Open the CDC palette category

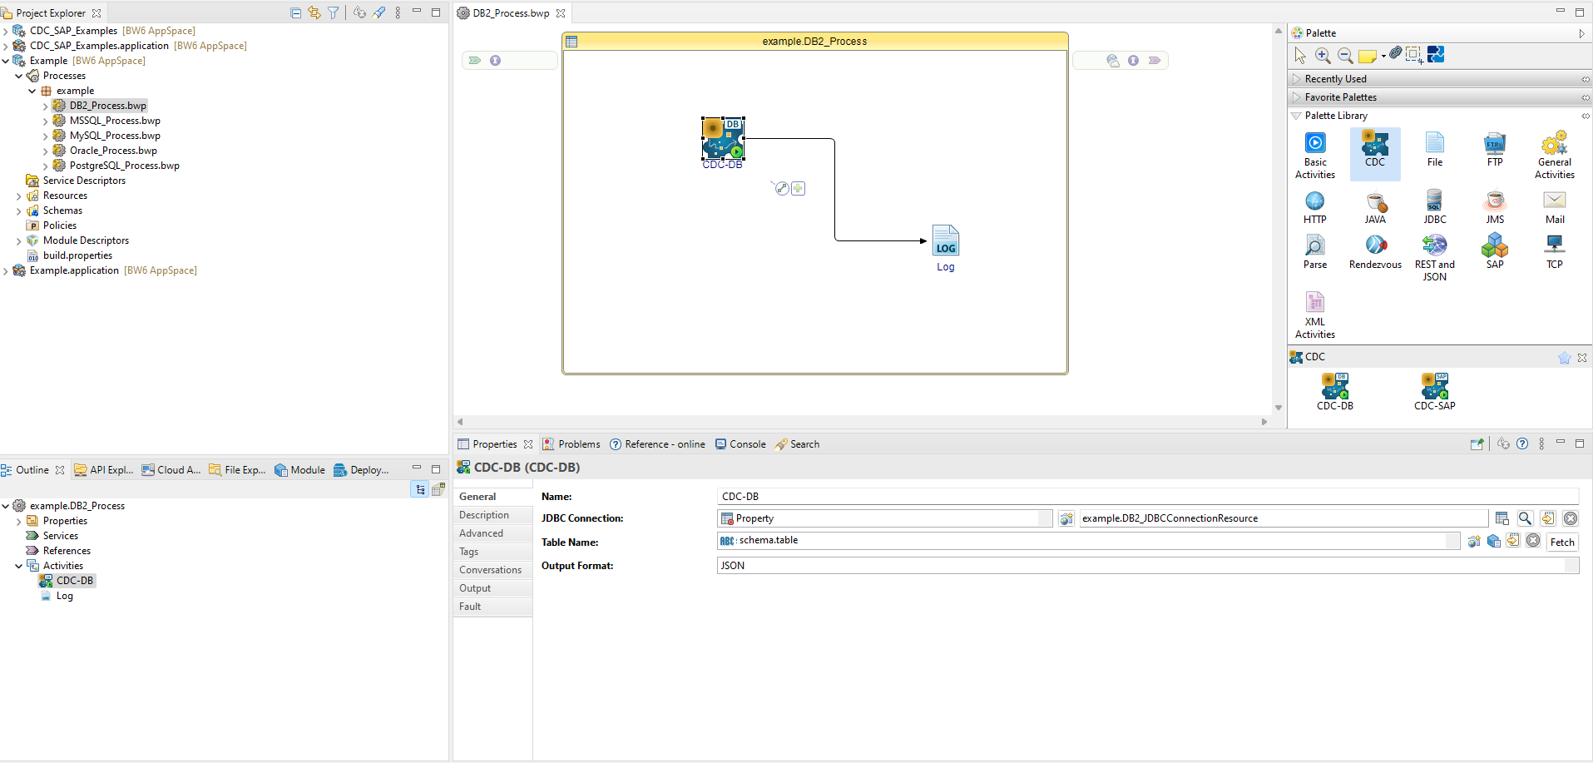point(1374,151)
